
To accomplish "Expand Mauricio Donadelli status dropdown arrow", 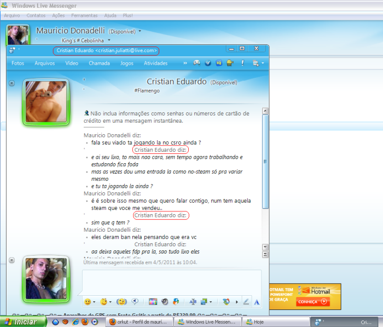I will tap(140, 31).
